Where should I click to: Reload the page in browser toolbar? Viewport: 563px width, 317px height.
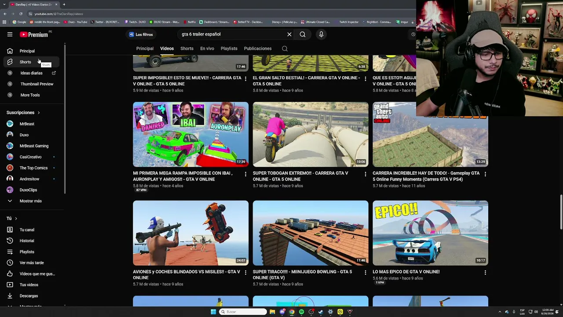click(21, 14)
